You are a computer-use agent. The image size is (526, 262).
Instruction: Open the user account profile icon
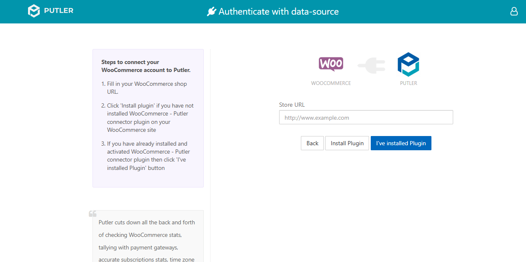pos(514,11)
